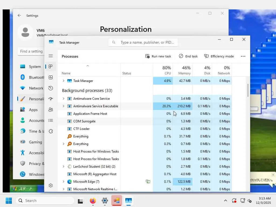Expand the second Everything process row
The width and height of the screenshot is (276, 207).
point(63,144)
